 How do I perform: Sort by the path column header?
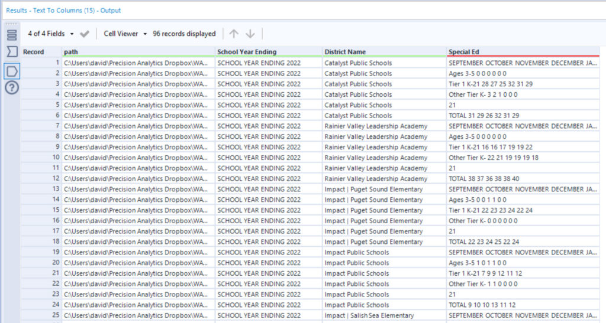pos(138,52)
